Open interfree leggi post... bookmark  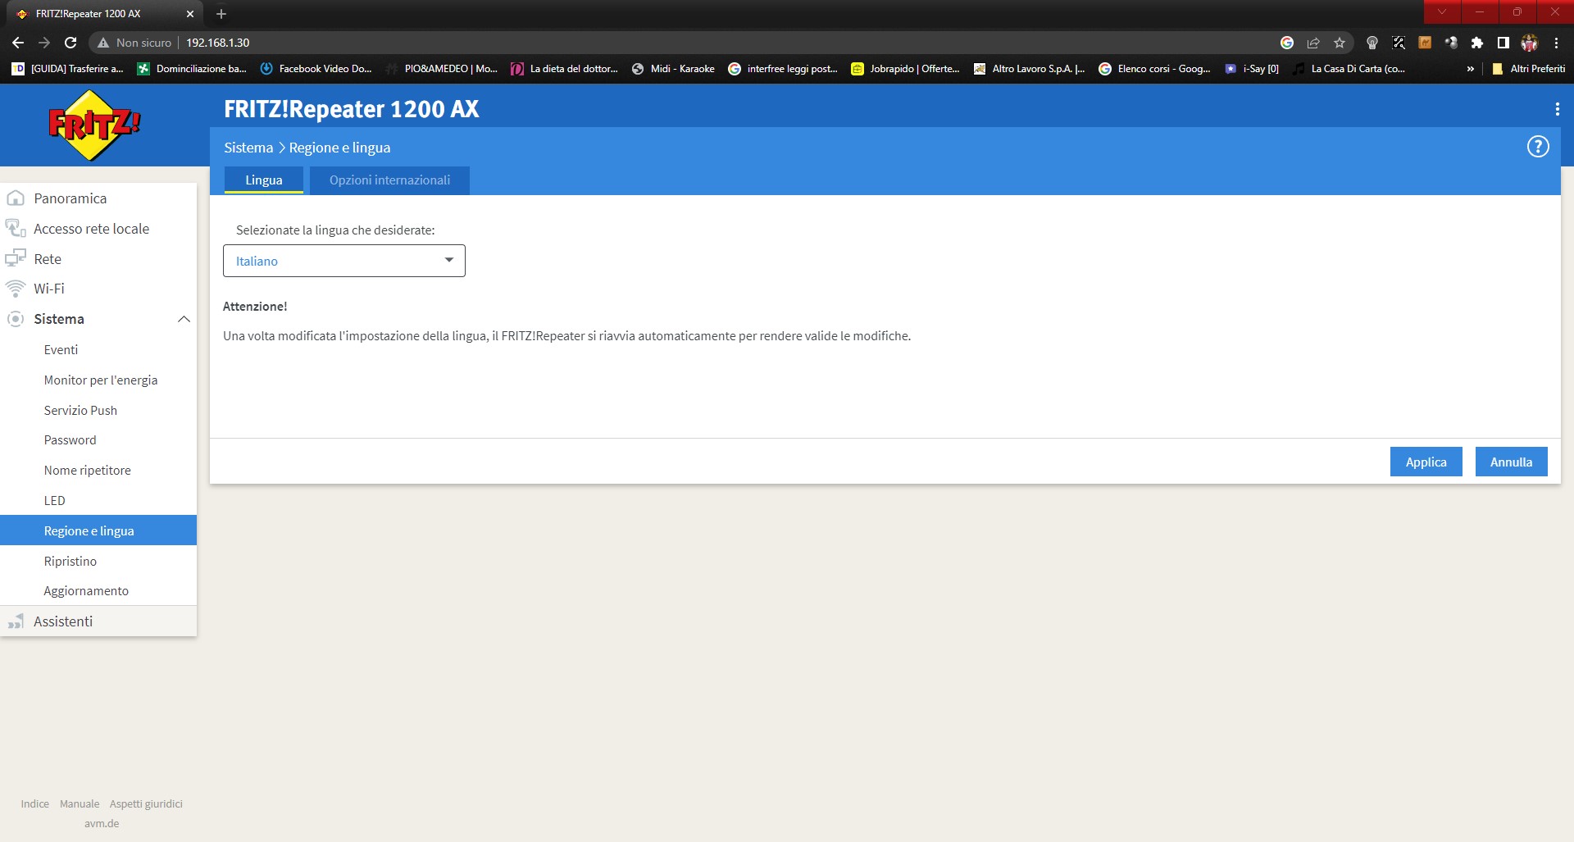(x=783, y=69)
